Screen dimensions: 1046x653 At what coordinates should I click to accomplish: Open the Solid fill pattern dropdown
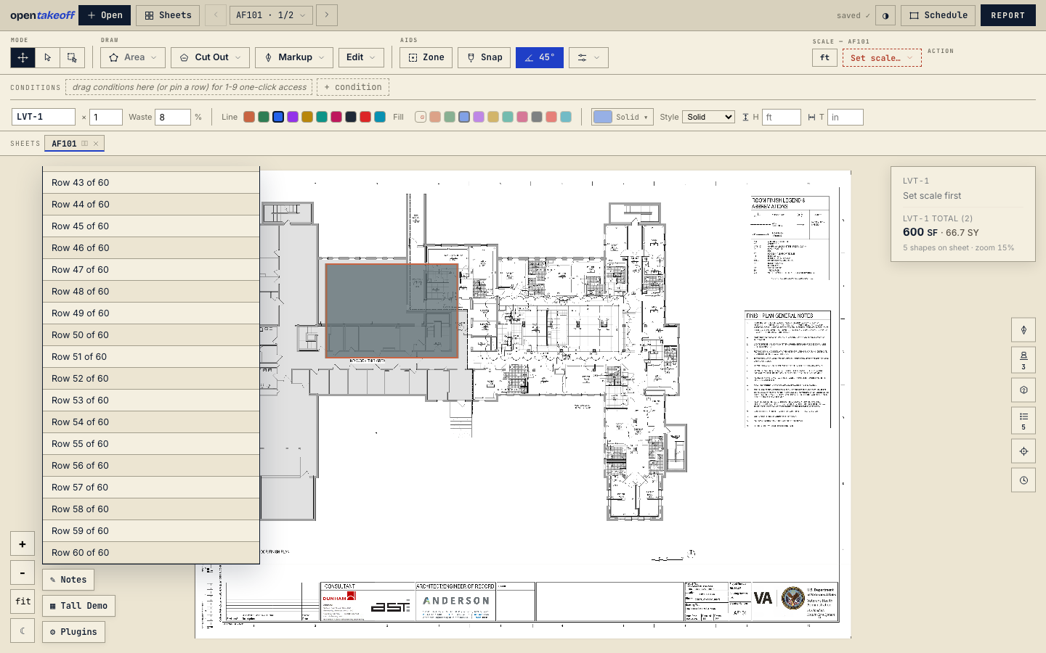click(x=623, y=117)
